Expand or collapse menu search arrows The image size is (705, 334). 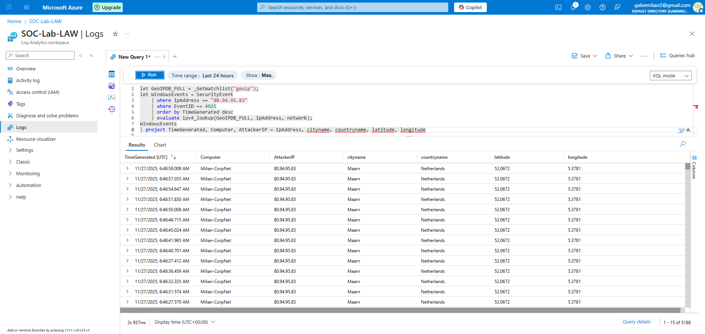coord(80,55)
